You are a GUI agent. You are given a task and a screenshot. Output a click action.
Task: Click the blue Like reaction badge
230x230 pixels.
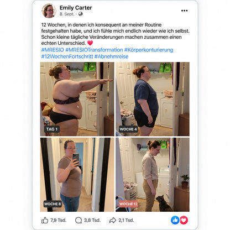pos(175,220)
